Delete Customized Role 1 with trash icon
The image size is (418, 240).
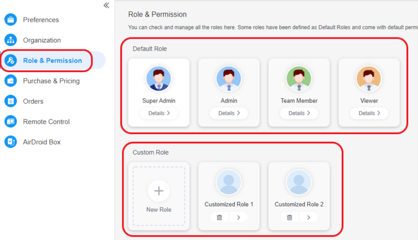219,217
